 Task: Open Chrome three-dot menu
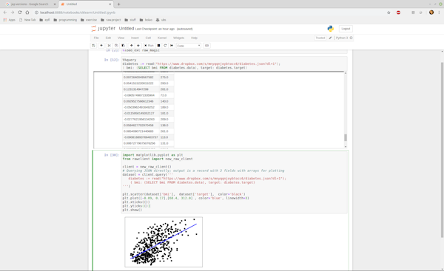click(x=439, y=13)
